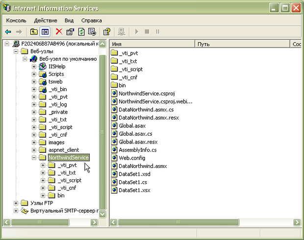This screenshot has width=304, height=240.
Task: Select the tsweb virtual directory icon
Action: click(43, 81)
